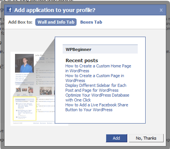Click the profile photo in preview thumbnail

tap(24, 63)
